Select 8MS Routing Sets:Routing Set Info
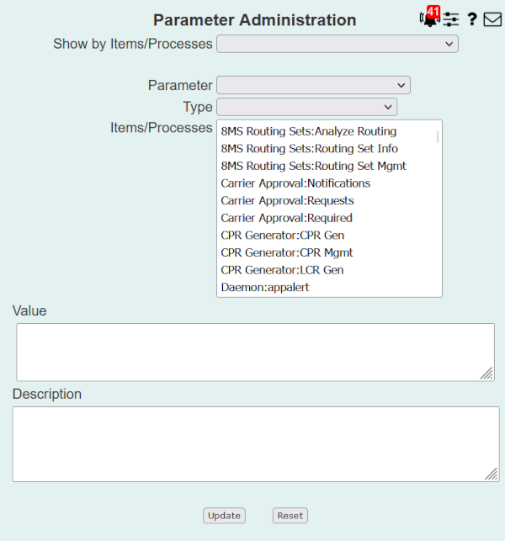This screenshot has height=541, width=505. pyautogui.click(x=309, y=149)
